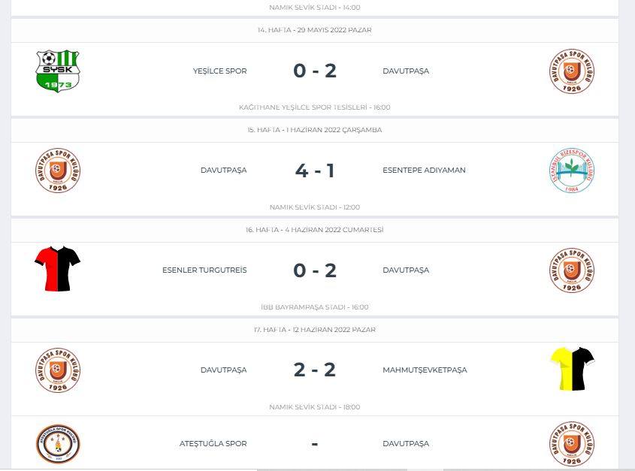Open the 2 - 2 match score

pyautogui.click(x=315, y=370)
